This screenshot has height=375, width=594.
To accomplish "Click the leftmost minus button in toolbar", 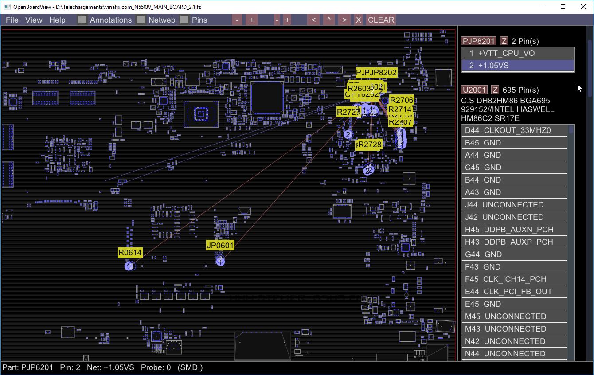I will [237, 20].
